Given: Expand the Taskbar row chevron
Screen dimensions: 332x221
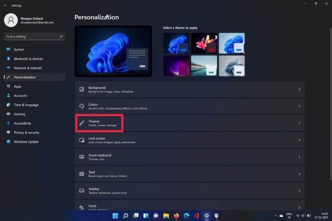Looking at the screenshot, I should click(299, 191).
